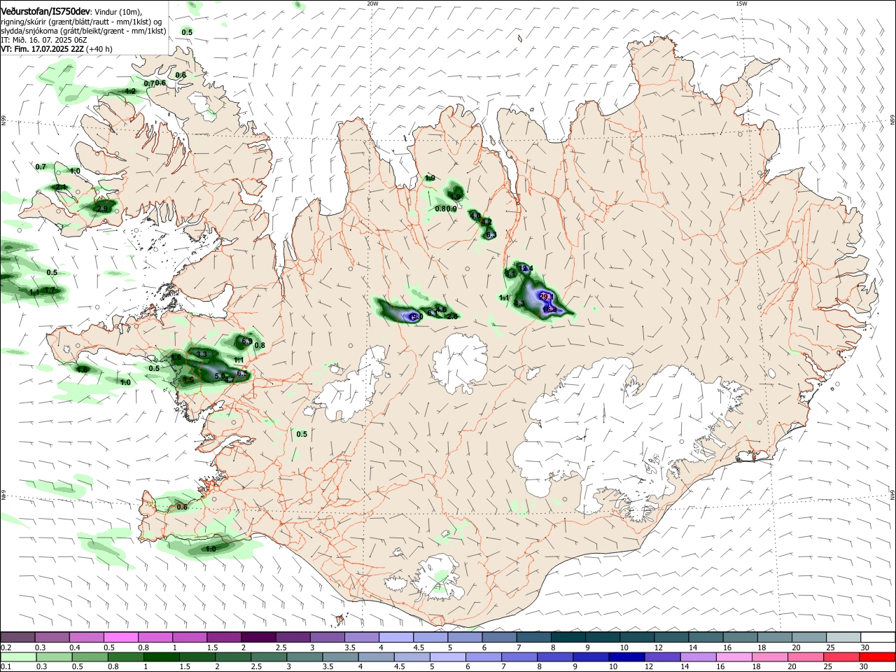
Task: Pick the dusky mauve 0.2–0.3 legend swatch
Action: click(17, 637)
